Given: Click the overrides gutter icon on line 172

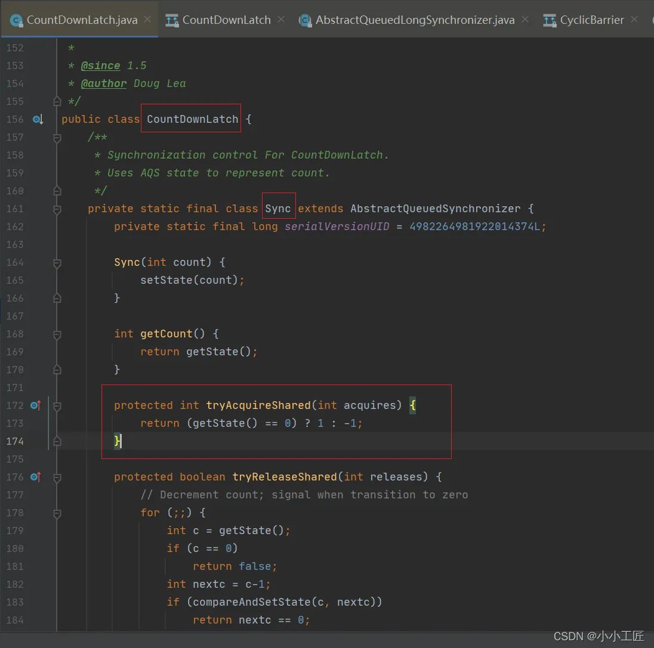Looking at the screenshot, I should click(x=35, y=405).
